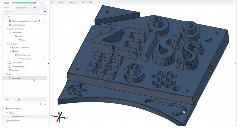The image size is (237, 128).
Task: Expand the Surface Comparisons node
Action: pyautogui.click(x=10, y=48)
